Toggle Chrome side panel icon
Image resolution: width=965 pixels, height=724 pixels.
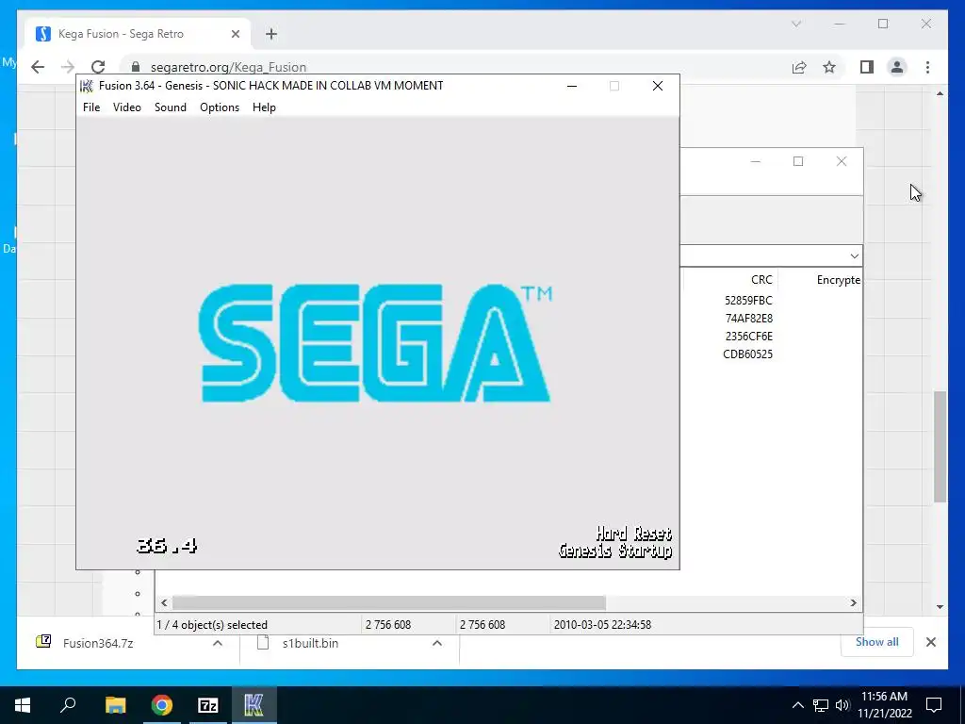click(x=867, y=67)
